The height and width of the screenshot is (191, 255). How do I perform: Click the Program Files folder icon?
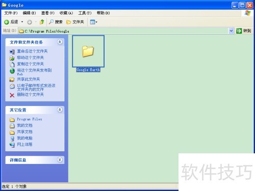[x=12, y=120]
